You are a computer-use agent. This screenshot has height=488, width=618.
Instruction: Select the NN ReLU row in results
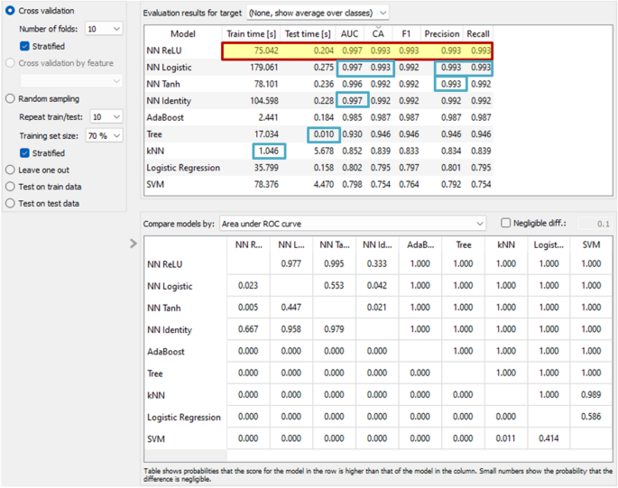tap(180, 51)
